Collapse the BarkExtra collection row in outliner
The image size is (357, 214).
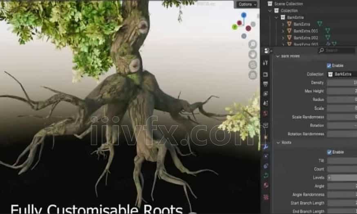point(277,17)
